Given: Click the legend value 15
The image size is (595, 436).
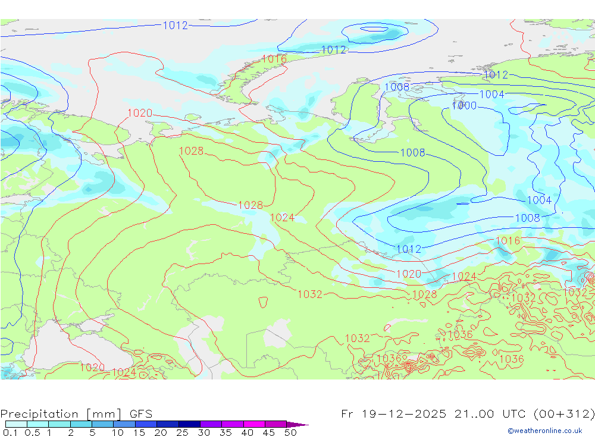Looking at the screenshot, I should pos(139,432).
